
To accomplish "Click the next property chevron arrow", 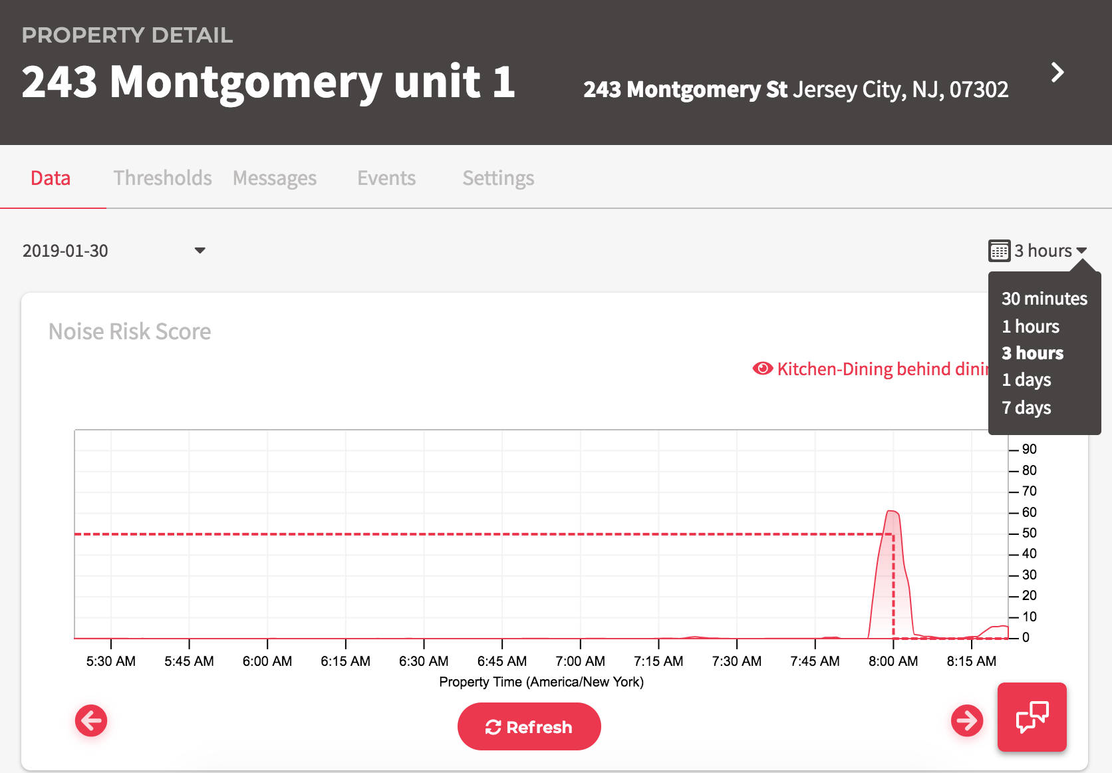I will click(x=1057, y=73).
